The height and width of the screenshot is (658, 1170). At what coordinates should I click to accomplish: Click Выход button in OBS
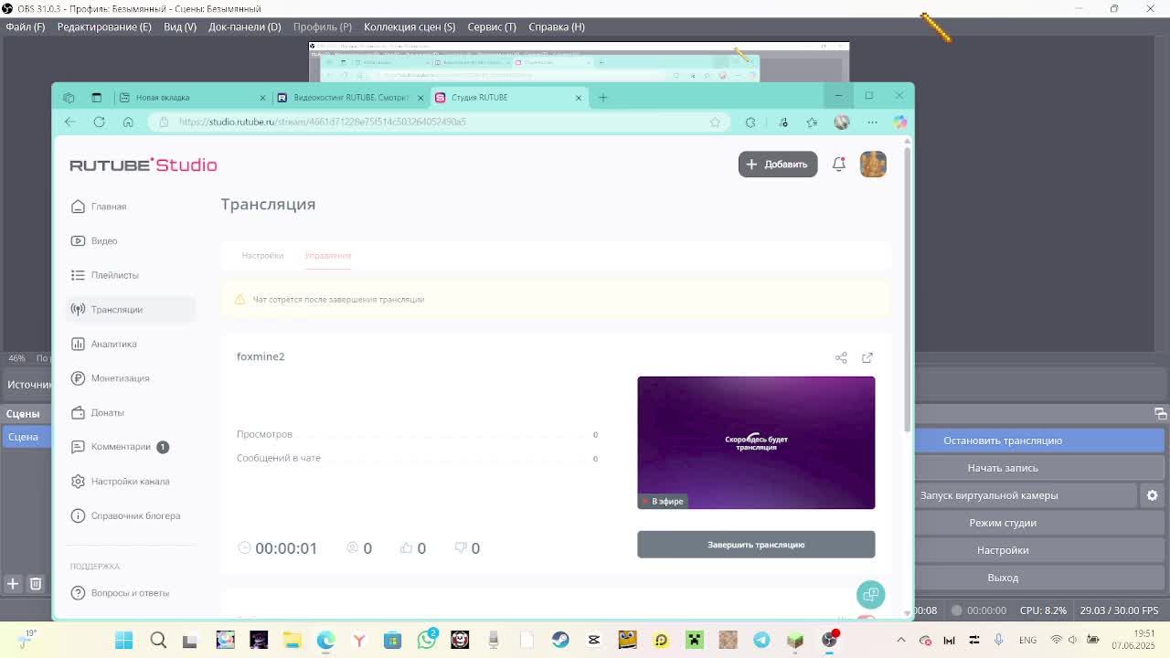1039,578
